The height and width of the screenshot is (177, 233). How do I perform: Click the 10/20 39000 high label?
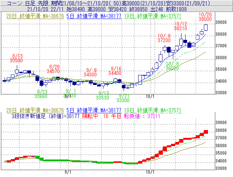tap(205, 17)
